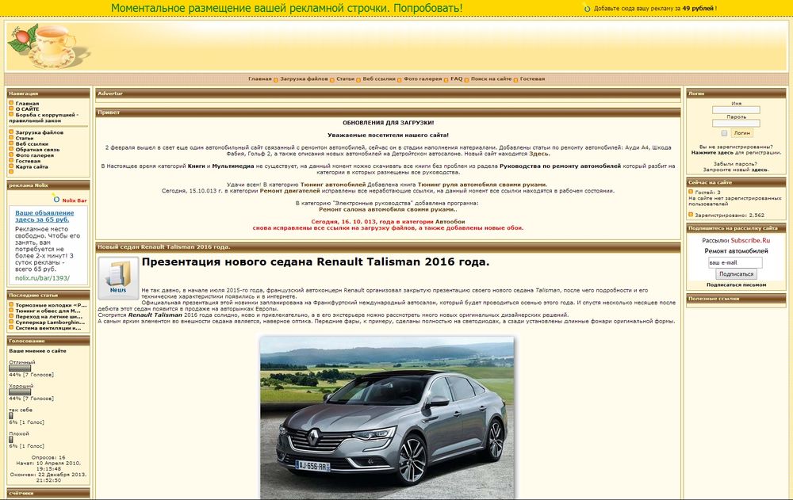Click headline Презентация нового седана Renault Talisman
The image size is (793, 500).
point(316,261)
